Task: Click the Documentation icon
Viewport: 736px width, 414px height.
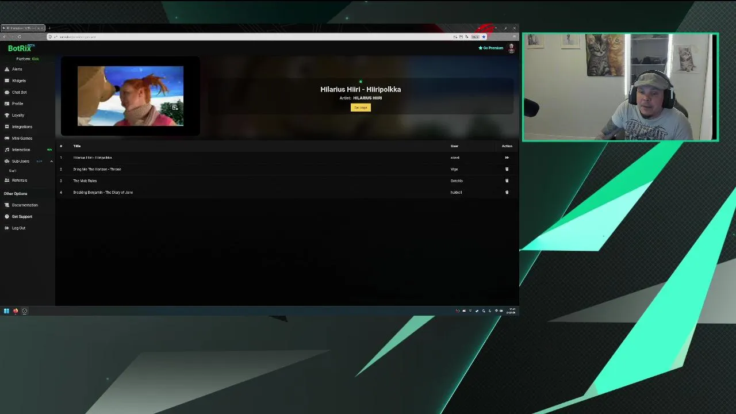Action: (7, 205)
